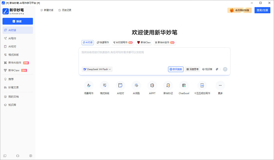274x160 pixels.
Task: Click the 登录/注册 button
Action: 262,10
